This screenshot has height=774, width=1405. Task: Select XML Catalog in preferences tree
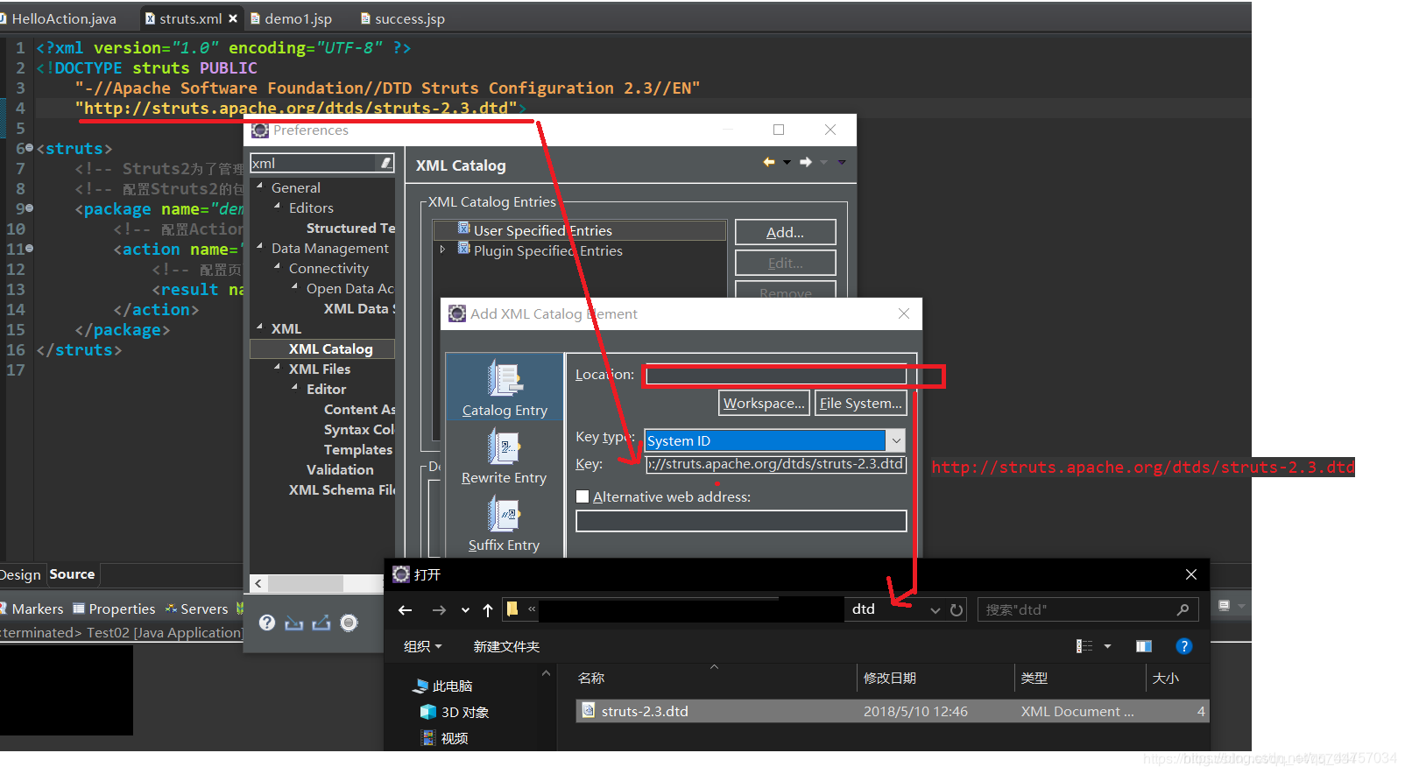330,348
